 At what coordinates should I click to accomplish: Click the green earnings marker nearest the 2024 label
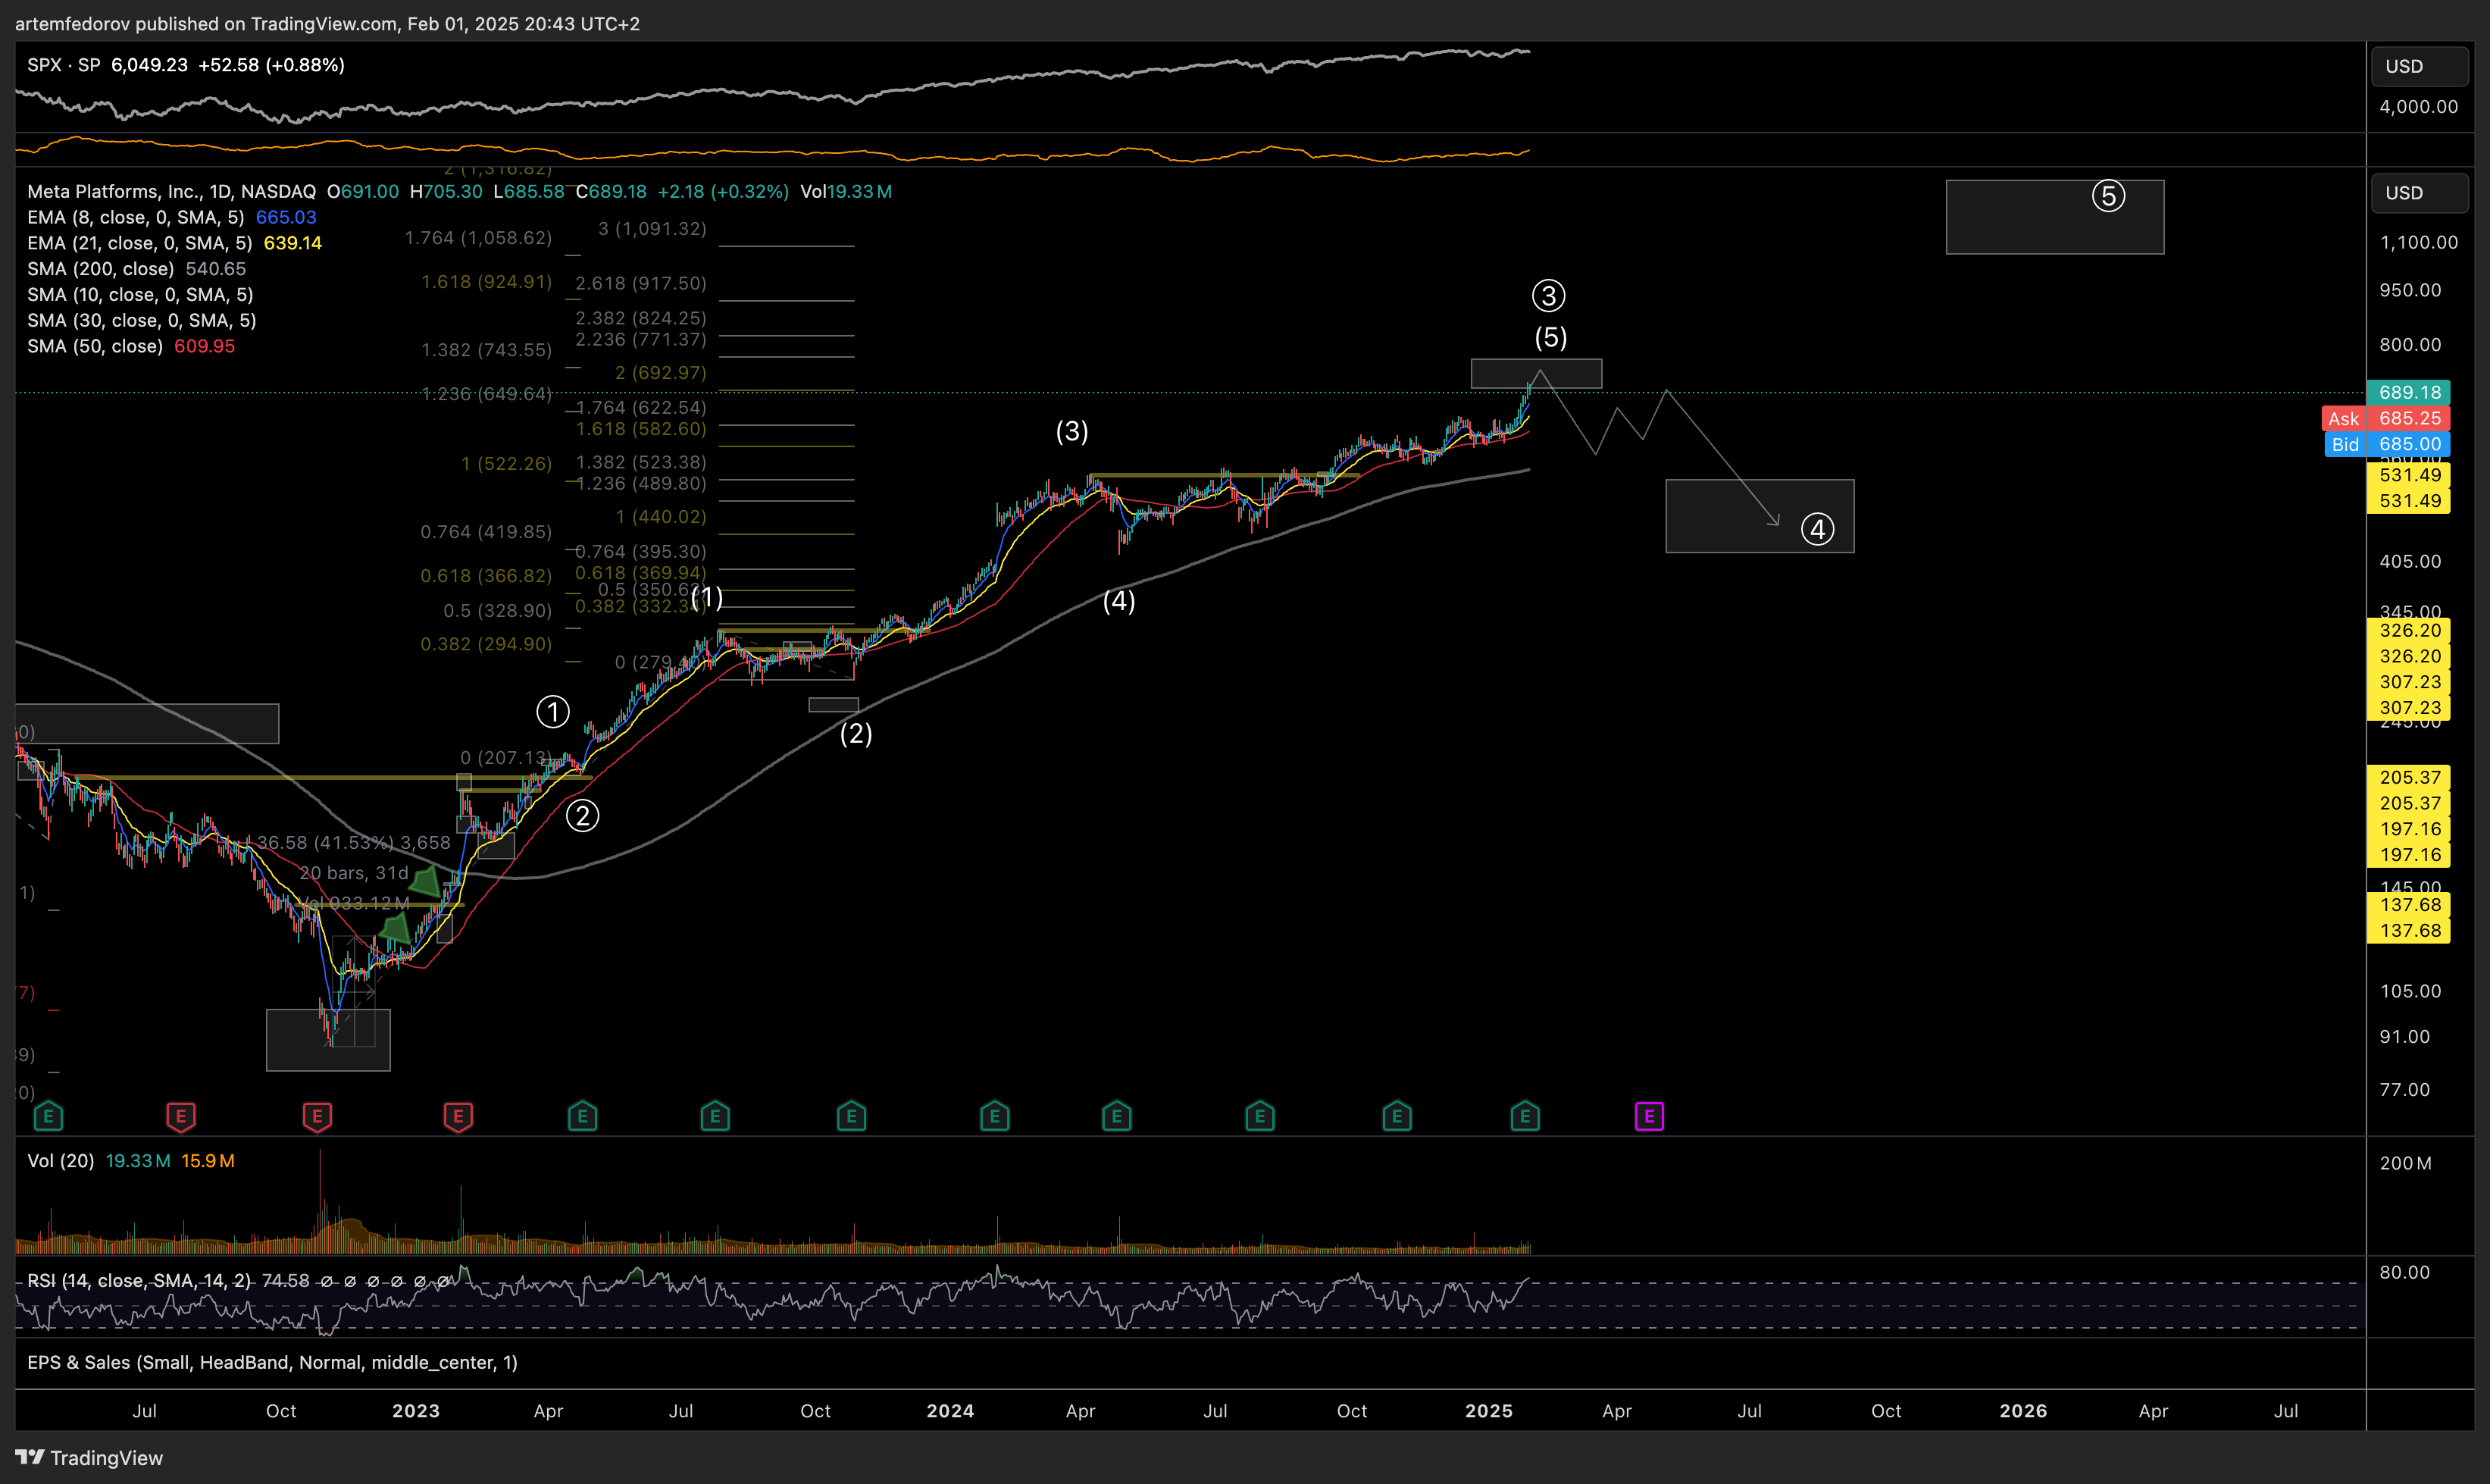click(995, 1116)
